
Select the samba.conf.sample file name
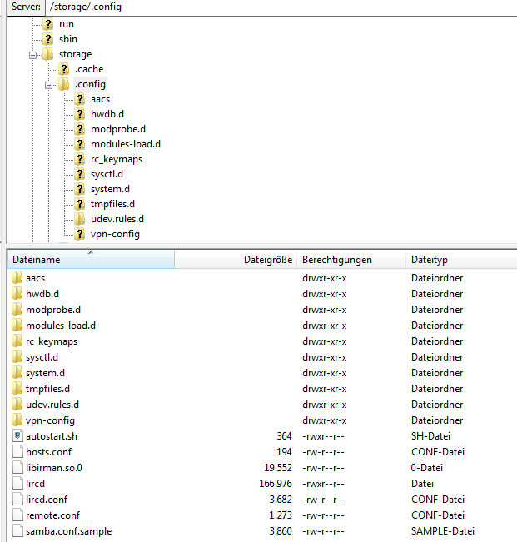point(69,531)
